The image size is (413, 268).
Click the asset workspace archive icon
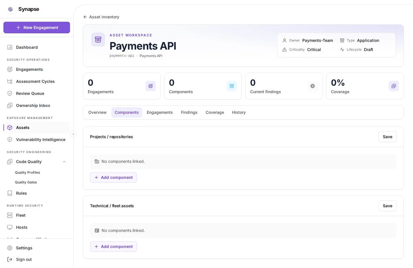click(98, 40)
